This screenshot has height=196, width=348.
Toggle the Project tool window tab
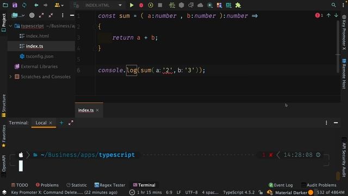click(4, 22)
